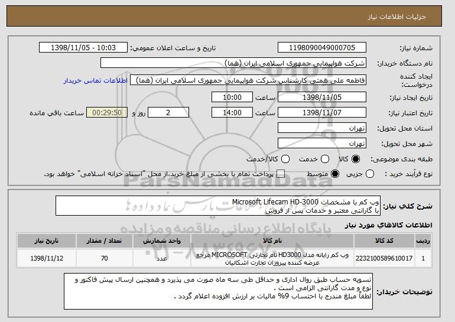Click the validity date field 1398/11/07
The image size is (455, 322).
click(x=322, y=113)
